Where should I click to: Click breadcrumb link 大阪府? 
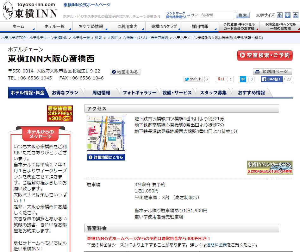click(x=113, y=38)
